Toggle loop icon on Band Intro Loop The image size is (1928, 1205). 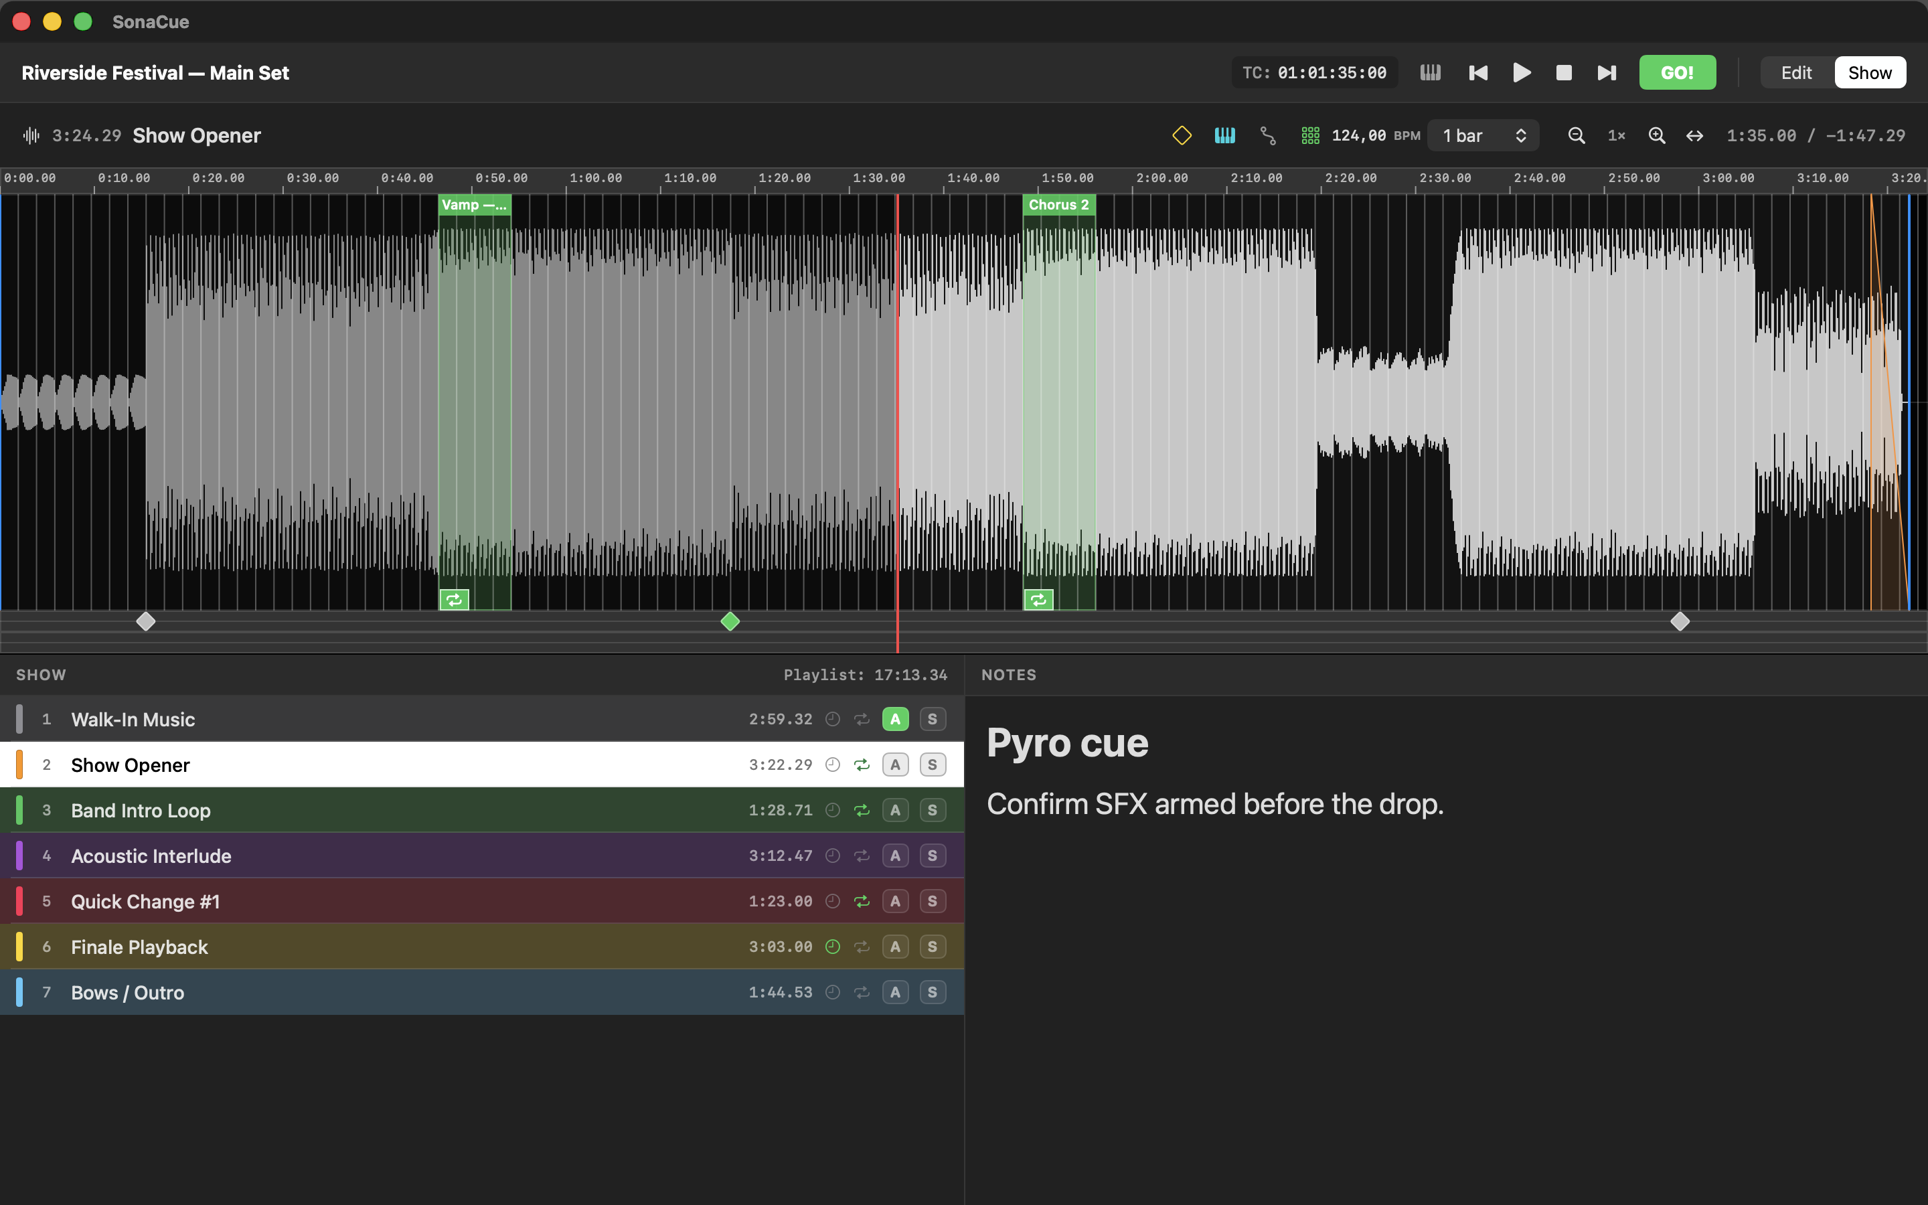861,810
